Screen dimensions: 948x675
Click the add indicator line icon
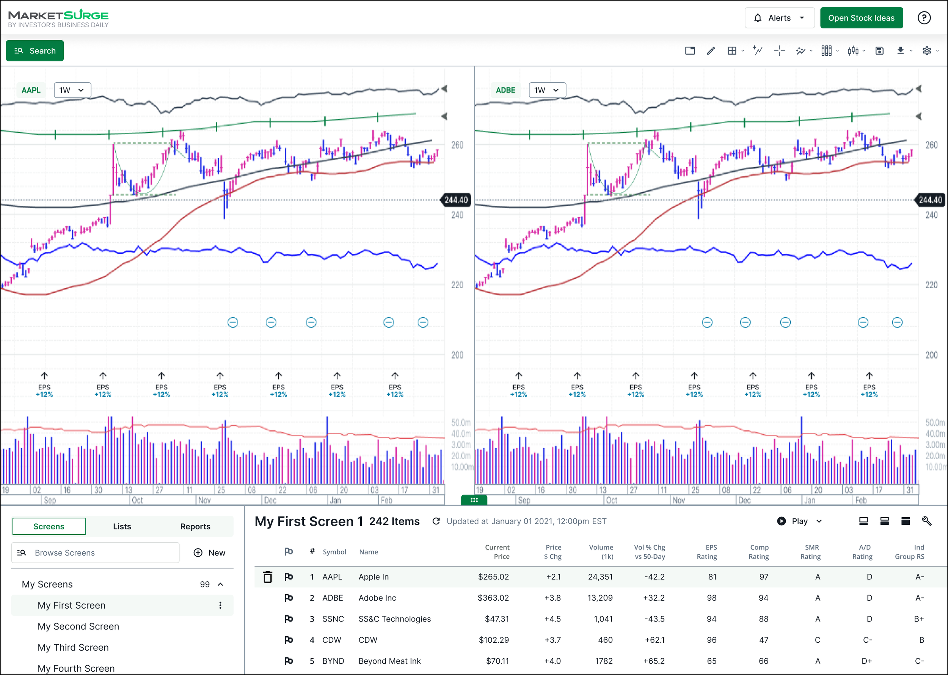pyautogui.click(x=758, y=51)
